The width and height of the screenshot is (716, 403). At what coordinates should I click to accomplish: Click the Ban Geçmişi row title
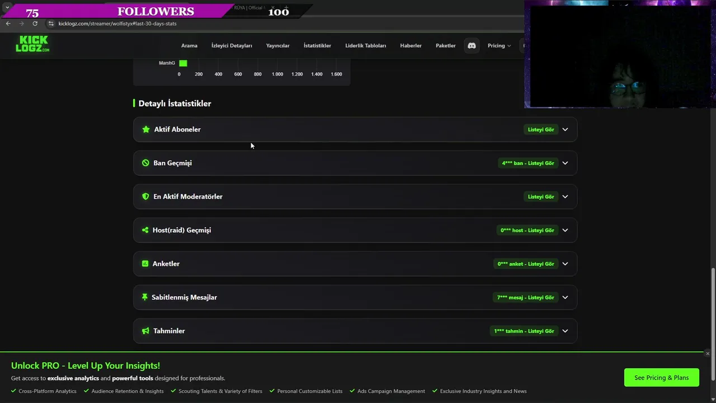click(172, 163)
